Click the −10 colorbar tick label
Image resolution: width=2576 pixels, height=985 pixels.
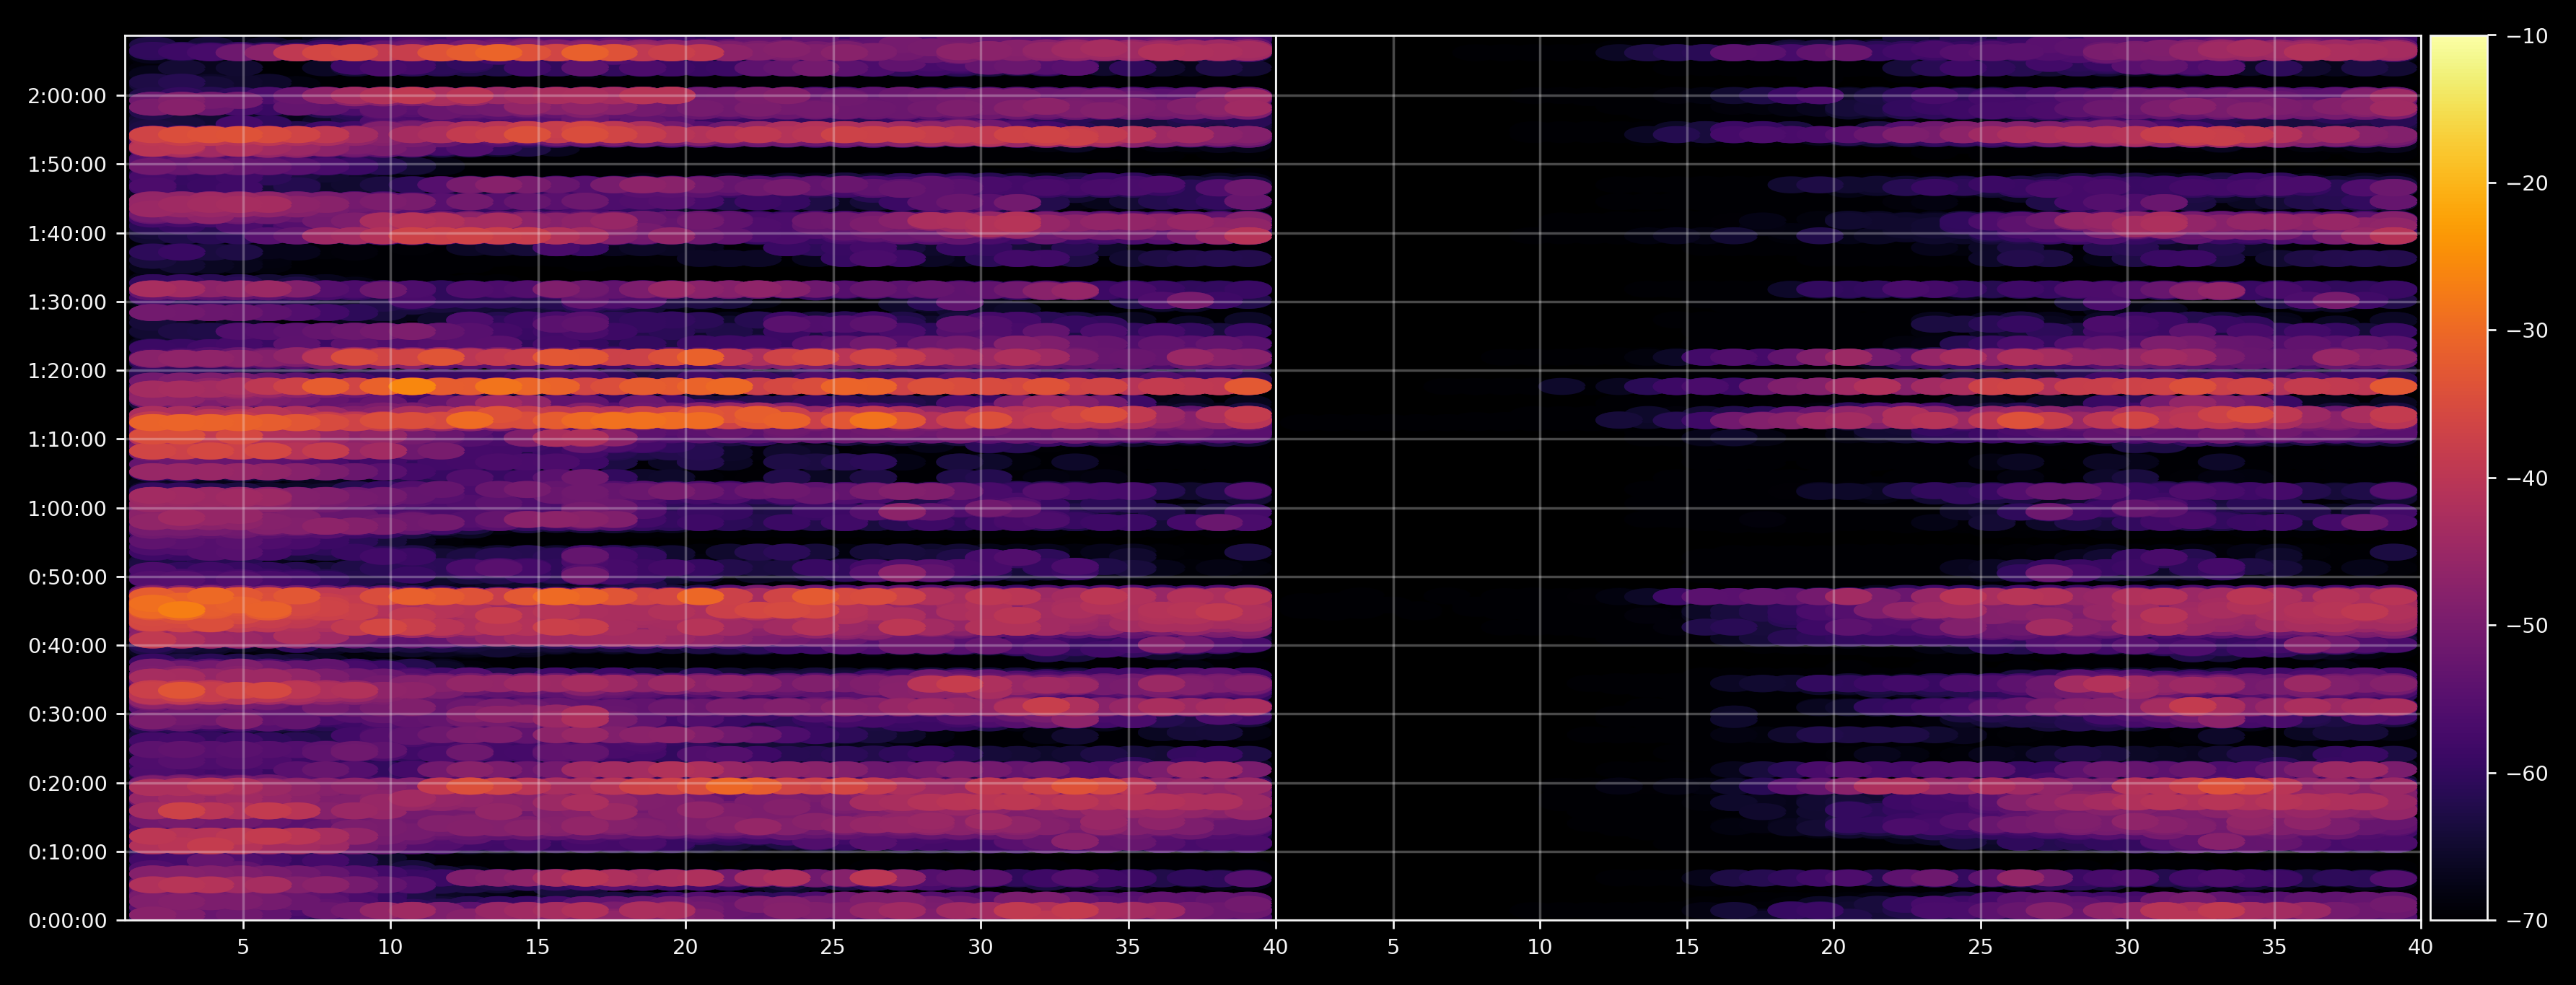tap(2527, 36)
